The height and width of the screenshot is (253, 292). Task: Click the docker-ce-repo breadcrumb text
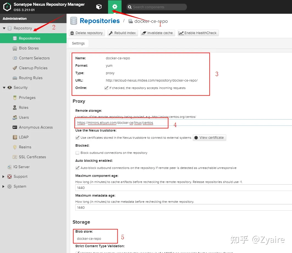pos(151,21)
